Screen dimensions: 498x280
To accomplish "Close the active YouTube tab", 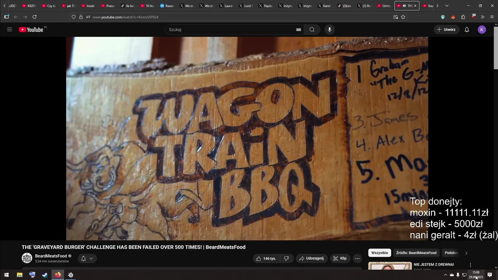I will click(x=415, y=6).
